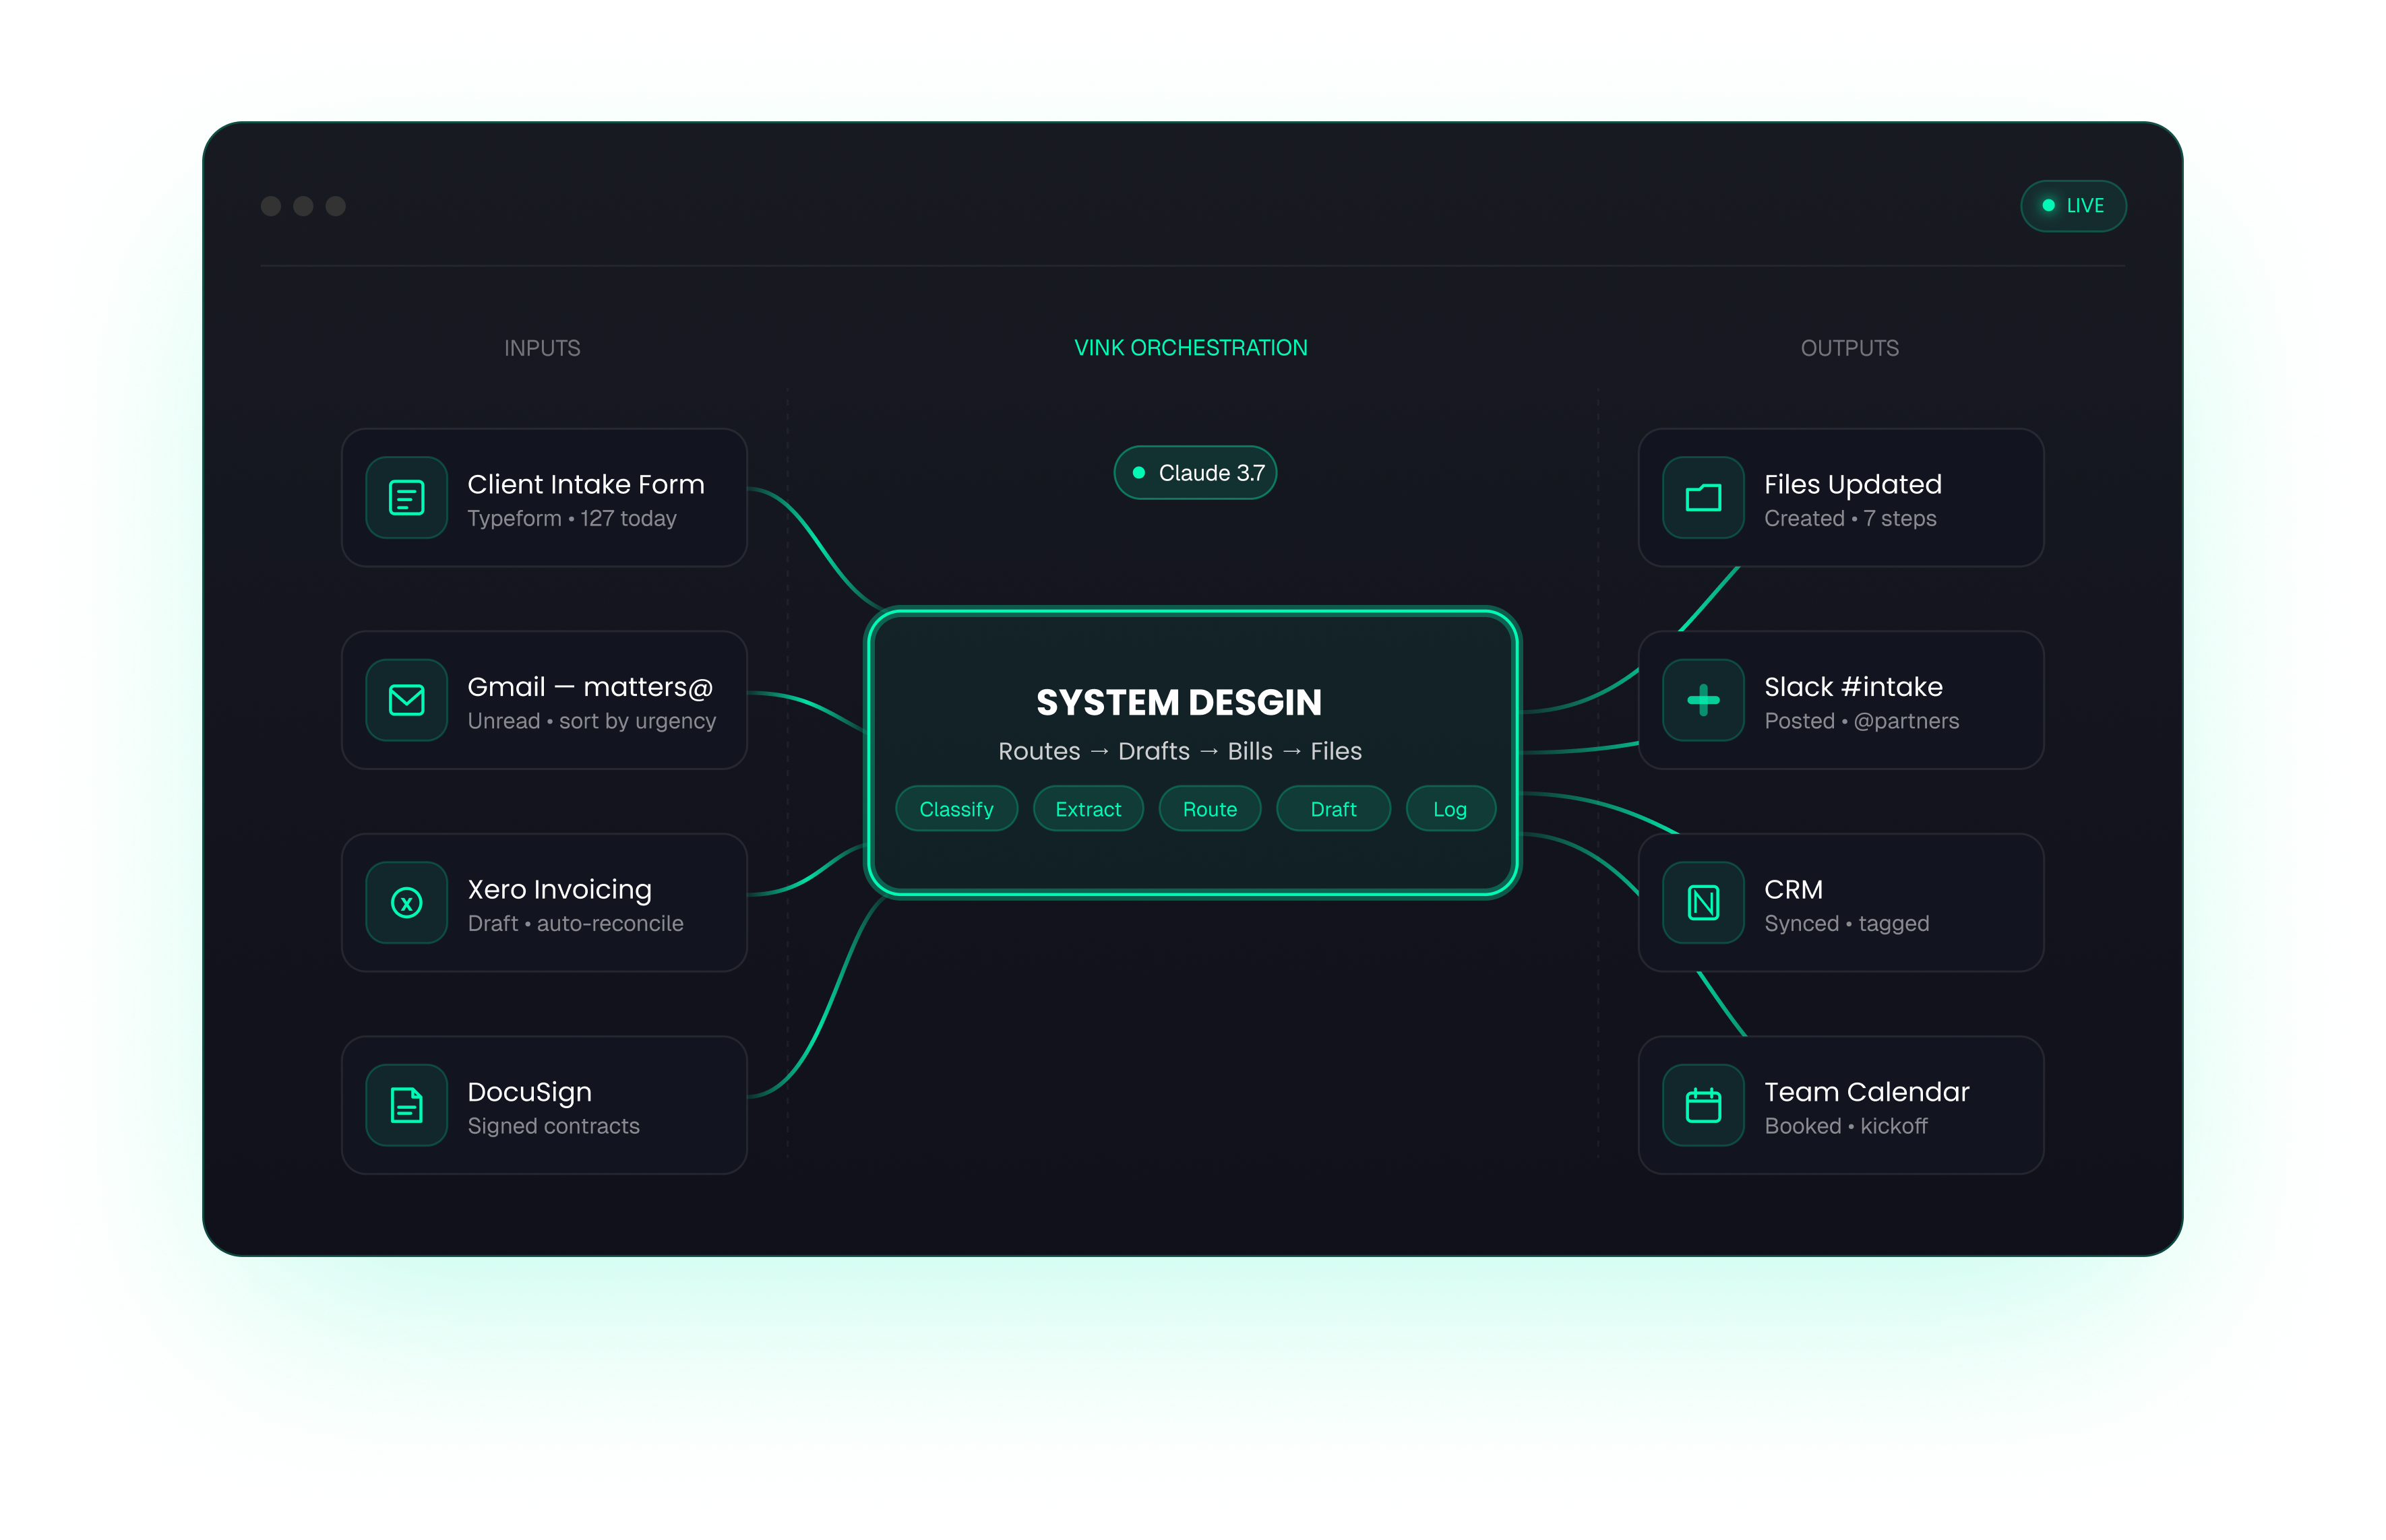Open the Files Updated title

point(1853,485)
